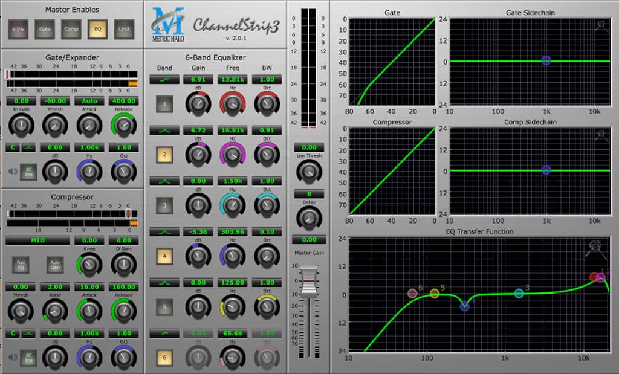Click gate Attack value Auto
The height and width of the screenshot is (374, 619).
click(x=89, y=101)
